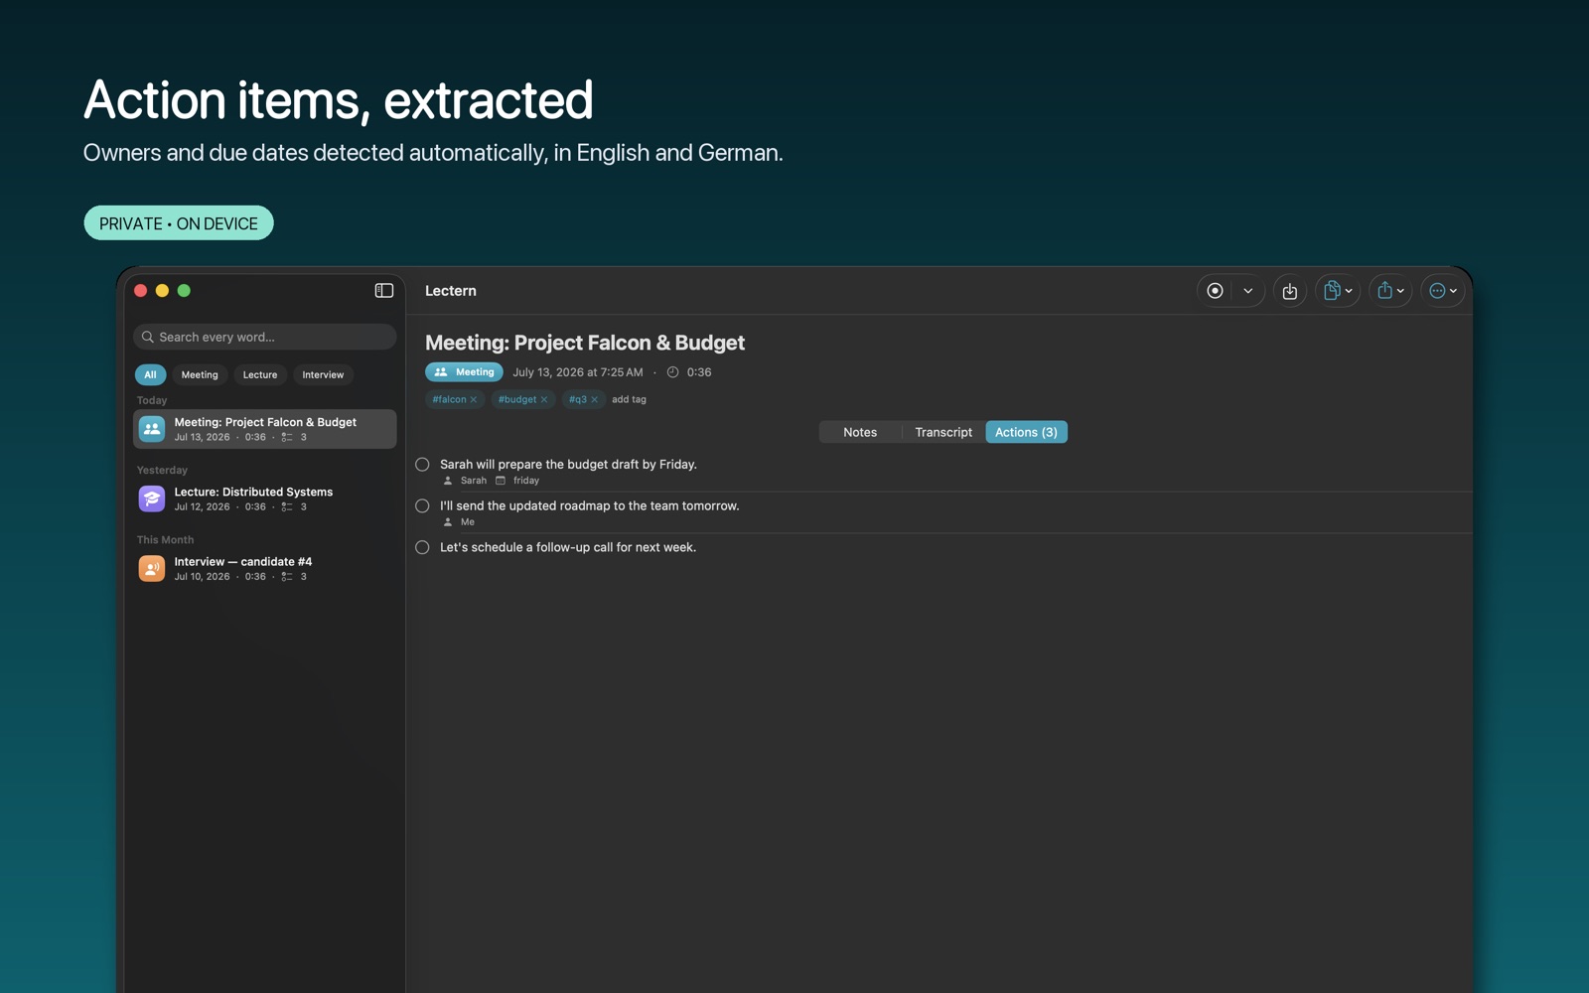Toggle the sidebar panel icon
The width and height of the screenshot is (1589, 993).
coord(384,290)
